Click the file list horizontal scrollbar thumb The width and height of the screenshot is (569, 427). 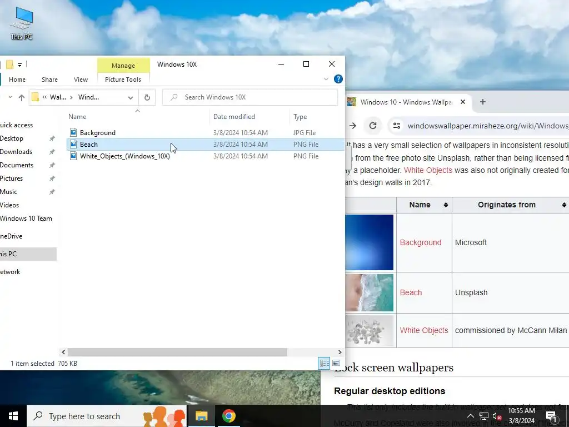[x=177, y=352]
